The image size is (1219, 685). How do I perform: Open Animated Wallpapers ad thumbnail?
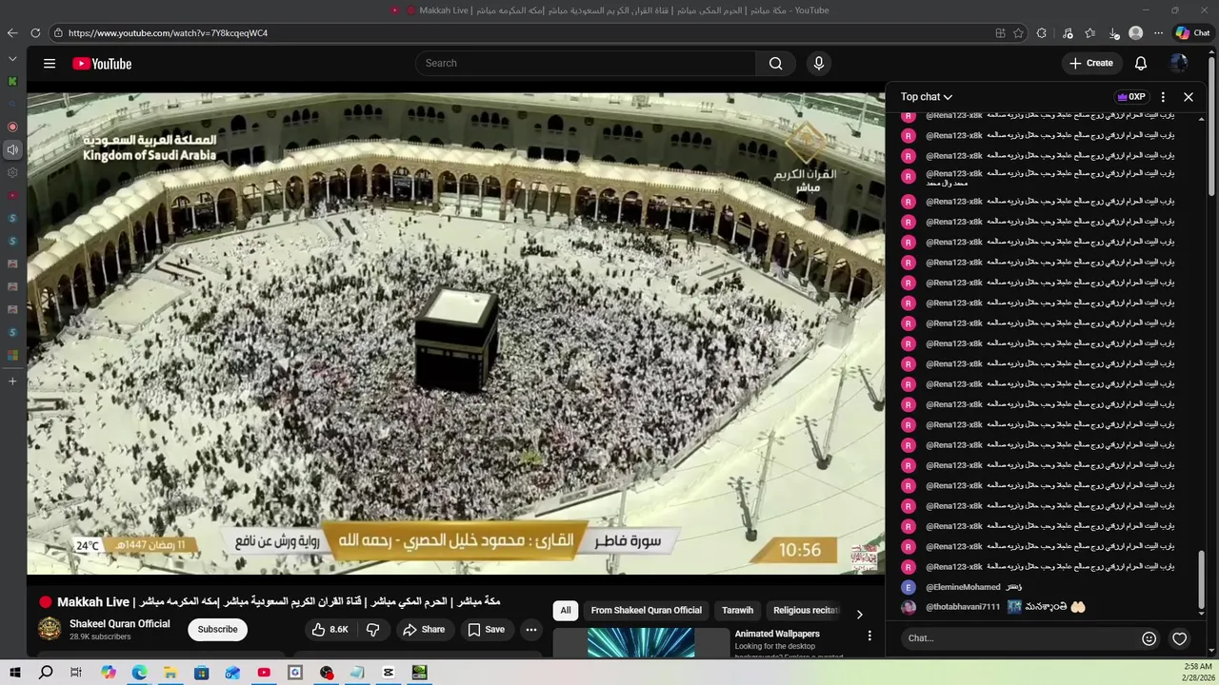click(x=641, y=641)
